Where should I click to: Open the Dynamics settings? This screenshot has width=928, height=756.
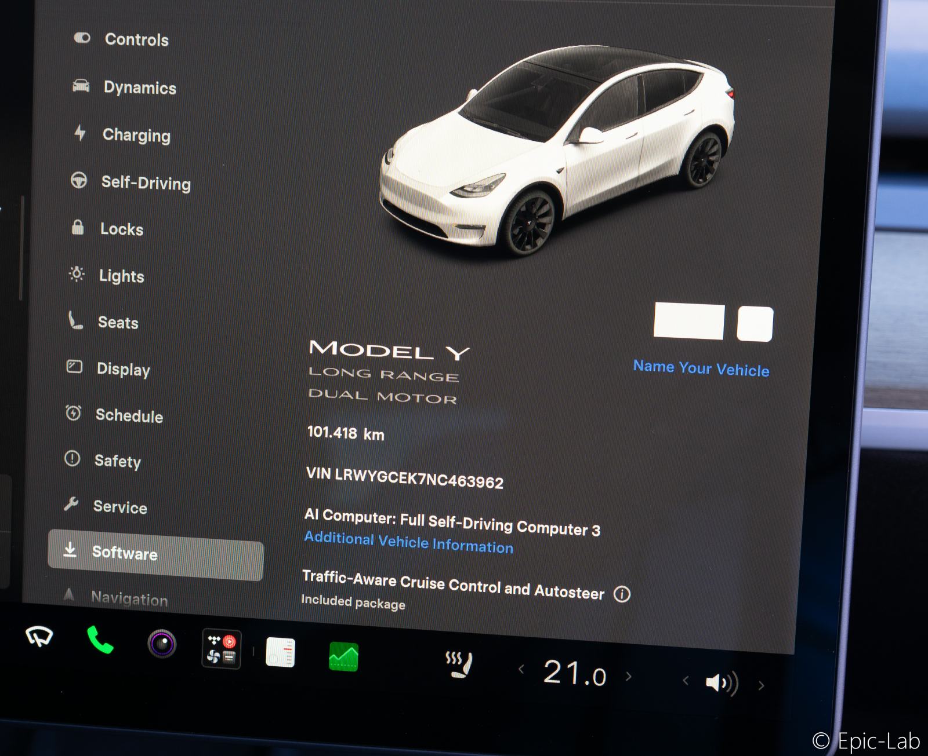(140, 87)
